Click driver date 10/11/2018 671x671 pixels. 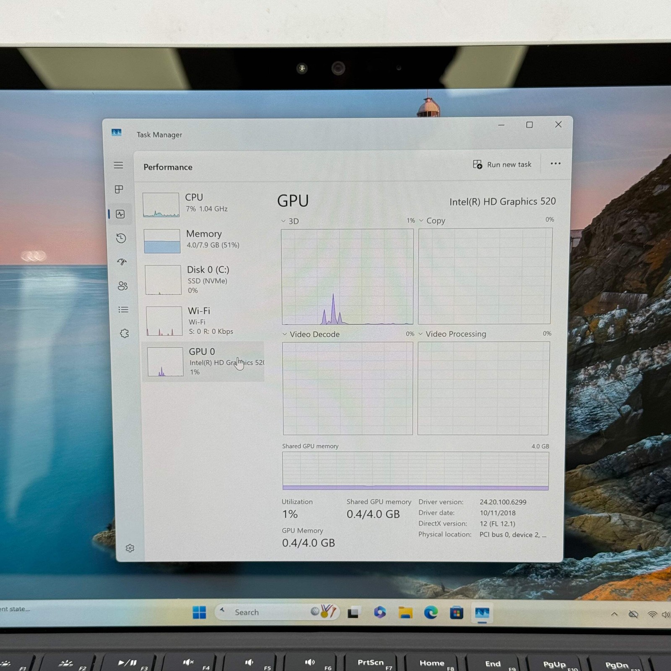497,513
